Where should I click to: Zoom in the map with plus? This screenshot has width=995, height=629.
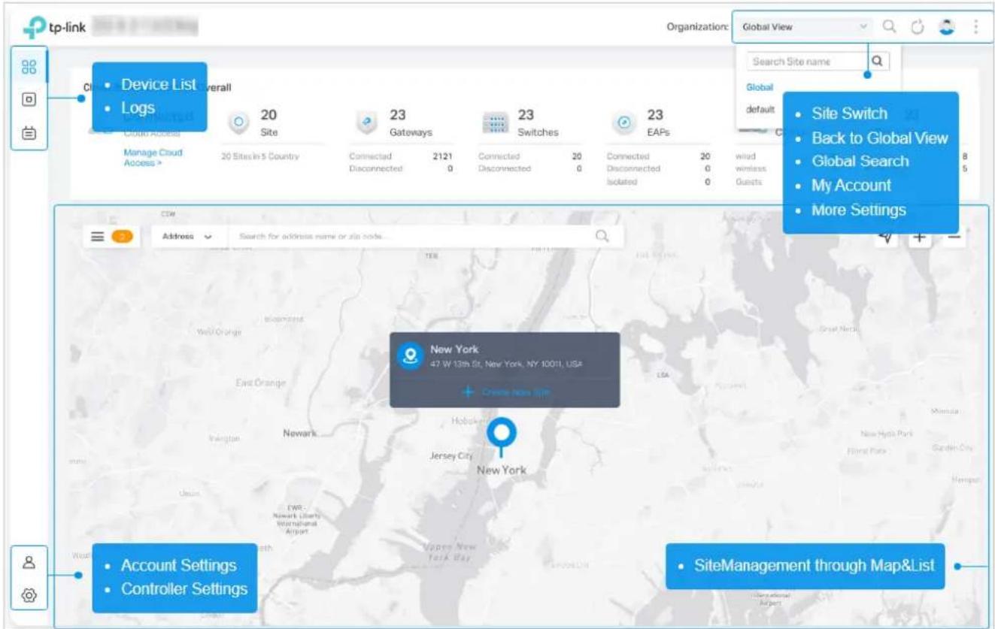pyautogui.click(x=920, y=237)
